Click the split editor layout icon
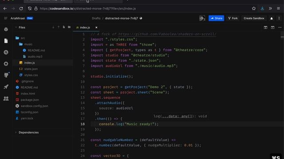 (x=265, y=27)
